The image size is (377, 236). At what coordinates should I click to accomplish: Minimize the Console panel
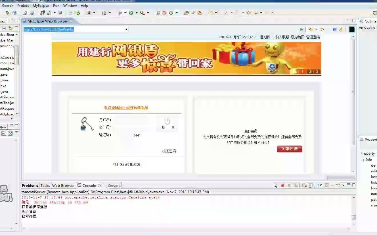click(x=349, y=184)
